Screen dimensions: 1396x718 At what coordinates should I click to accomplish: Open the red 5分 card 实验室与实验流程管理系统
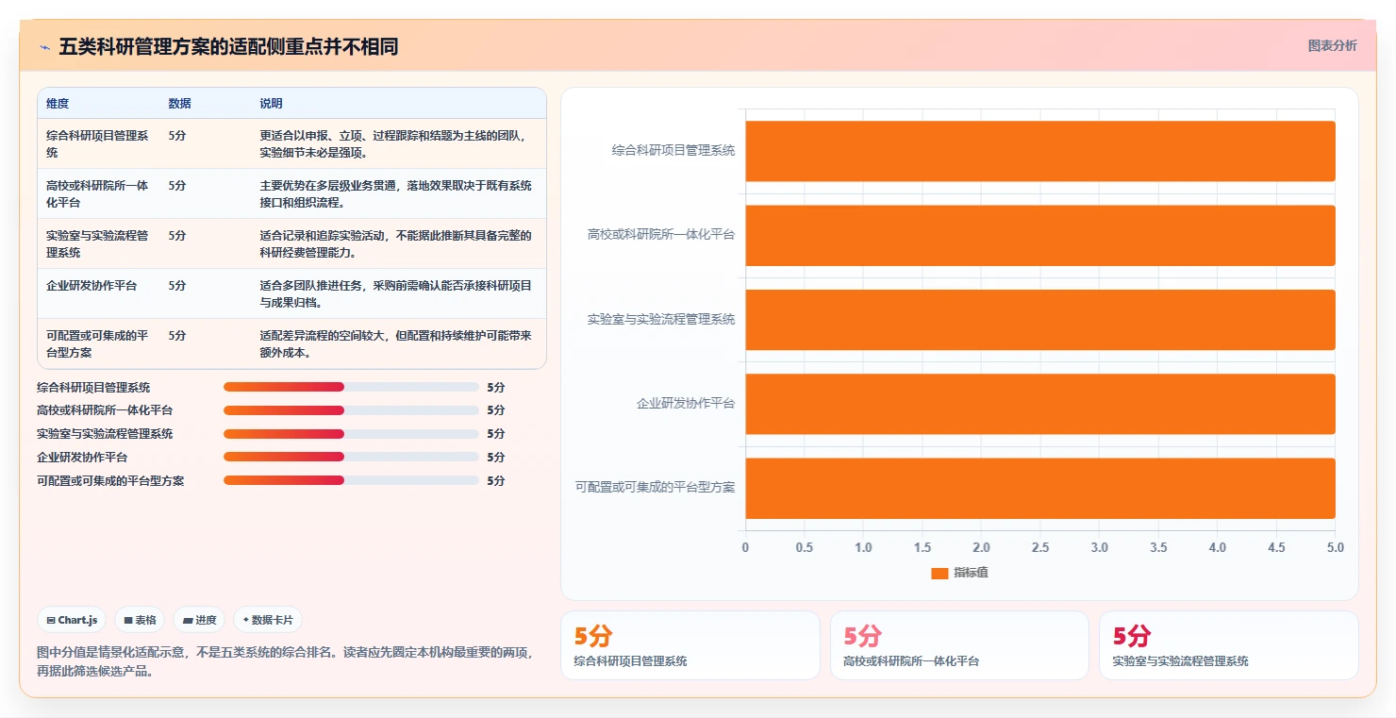click(1229, 645)
